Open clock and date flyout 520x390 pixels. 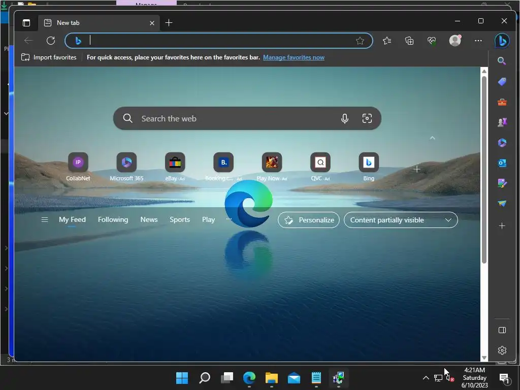point(475,378)
